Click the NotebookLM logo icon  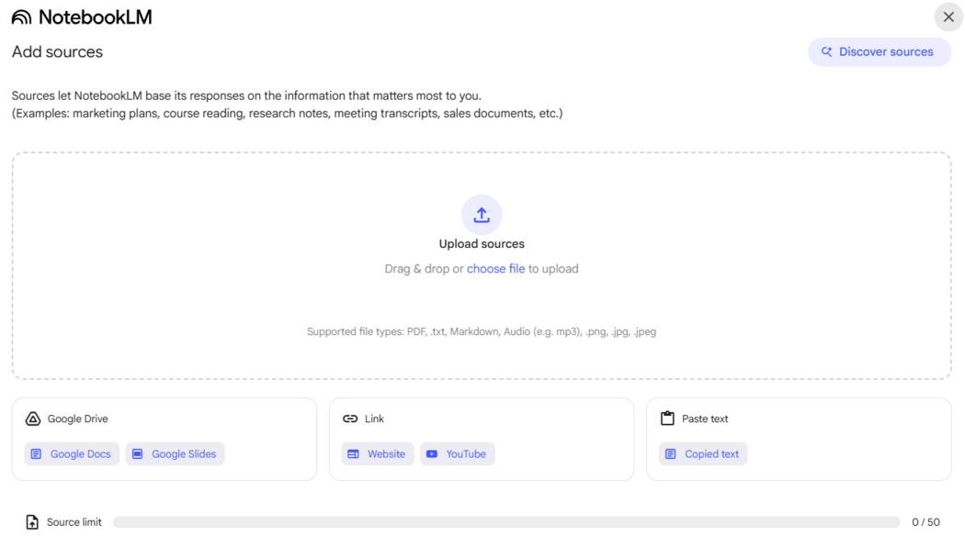pos(21,17)
